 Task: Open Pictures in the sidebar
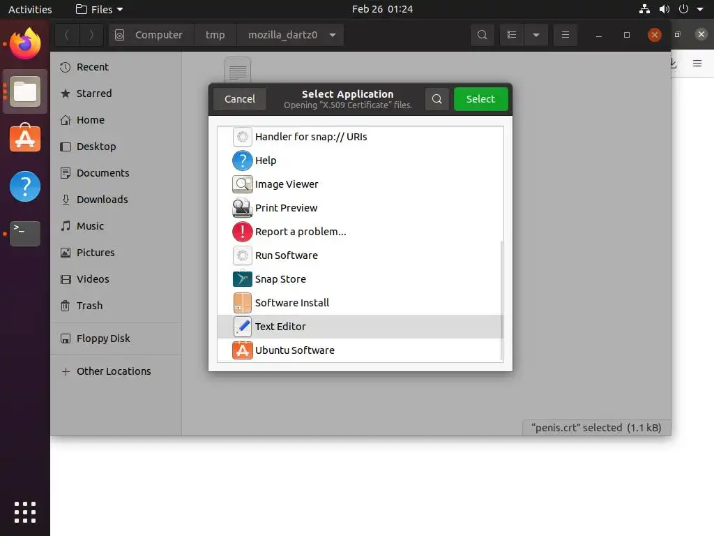coord(116,253)
